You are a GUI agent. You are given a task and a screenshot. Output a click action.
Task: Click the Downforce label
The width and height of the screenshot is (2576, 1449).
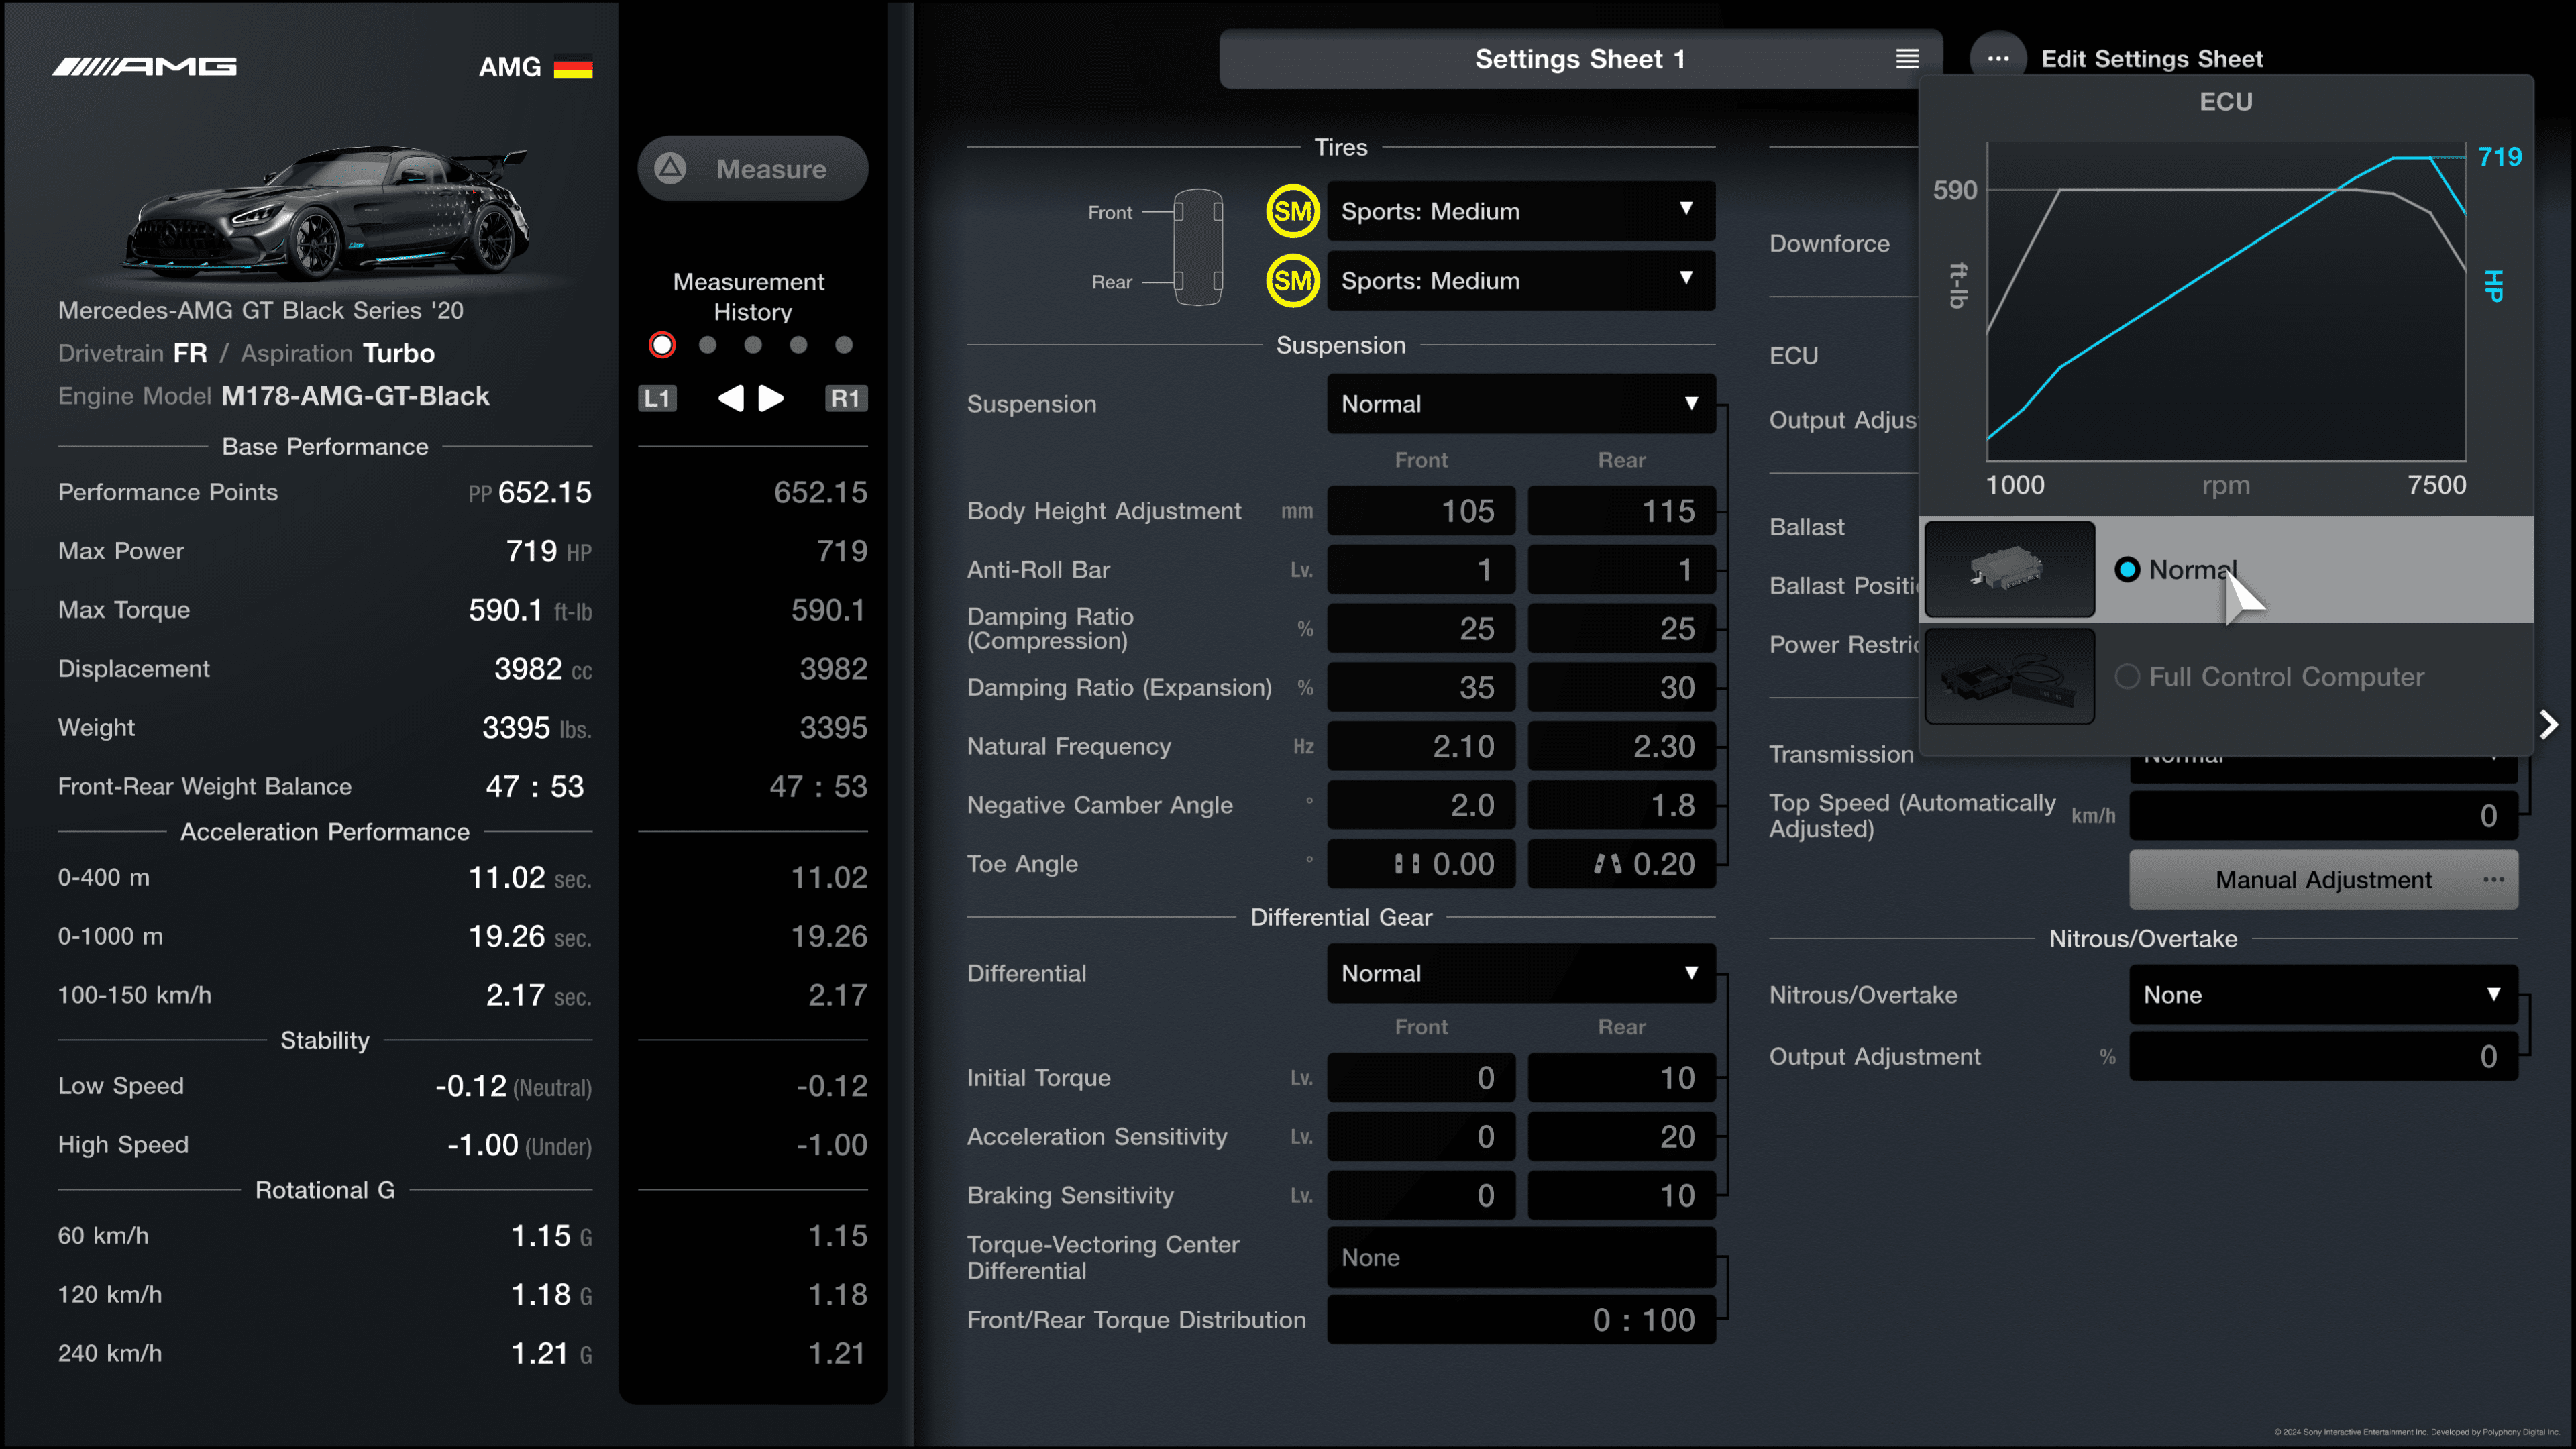[1829, 243]
